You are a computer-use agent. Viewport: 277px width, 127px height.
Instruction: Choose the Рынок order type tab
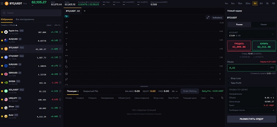239,24
